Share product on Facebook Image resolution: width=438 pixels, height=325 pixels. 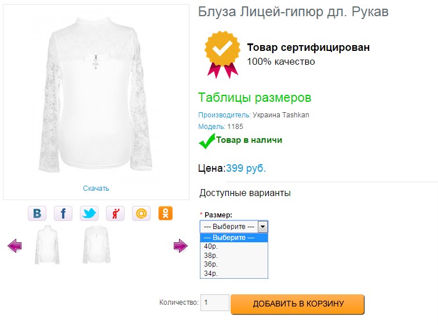[x=63, y=213]
